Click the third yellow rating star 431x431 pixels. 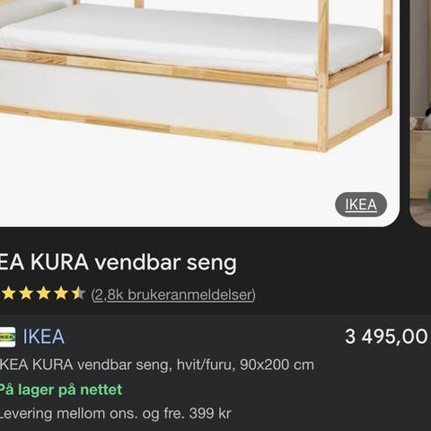pos(43,294)
